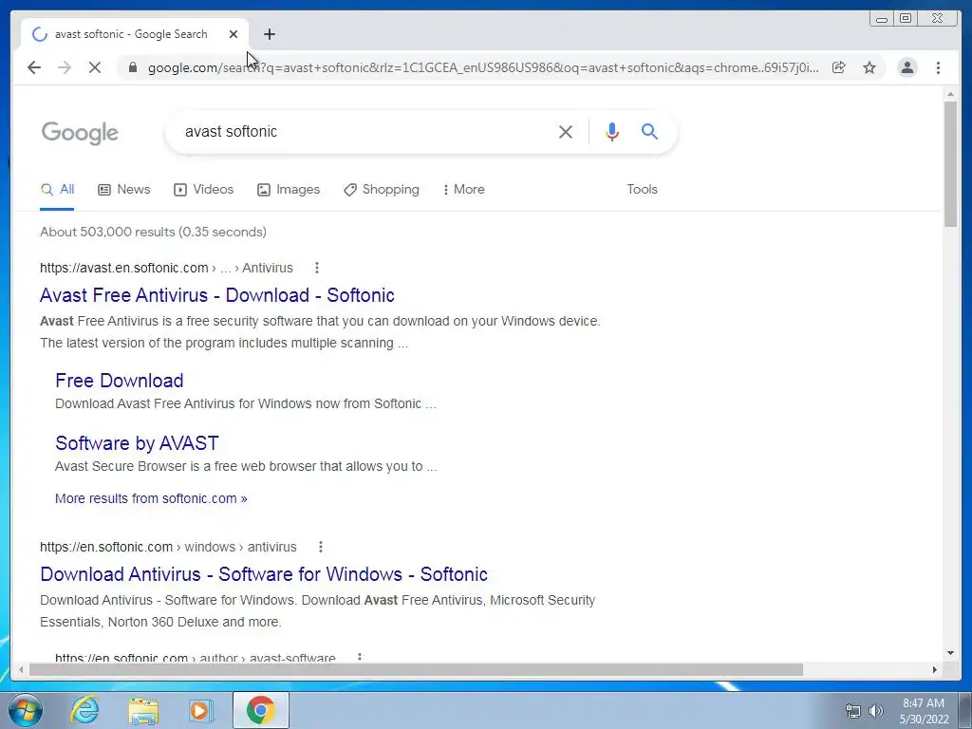
Task: Switch to Images results tab
Action: tap(289, 190)
